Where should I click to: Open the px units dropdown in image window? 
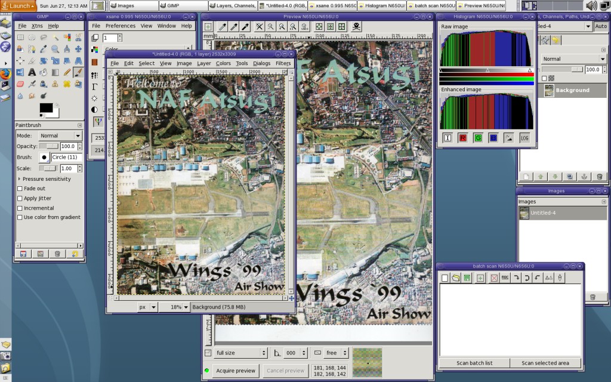tap(147, 307)
